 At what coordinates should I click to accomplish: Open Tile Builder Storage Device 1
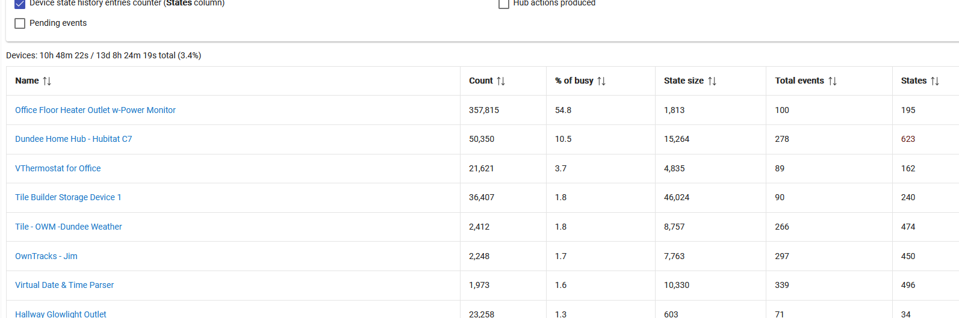coord(68,197)
